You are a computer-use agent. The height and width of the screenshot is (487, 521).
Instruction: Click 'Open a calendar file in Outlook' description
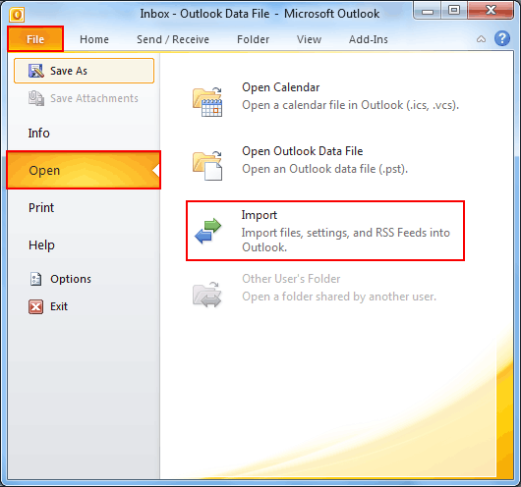(x=350, y=105)
